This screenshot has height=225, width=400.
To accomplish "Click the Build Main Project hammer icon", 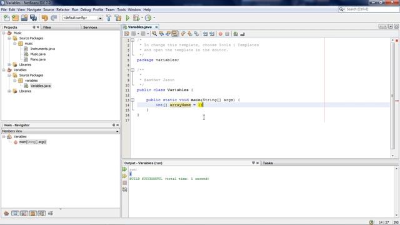I will [109, 18].
